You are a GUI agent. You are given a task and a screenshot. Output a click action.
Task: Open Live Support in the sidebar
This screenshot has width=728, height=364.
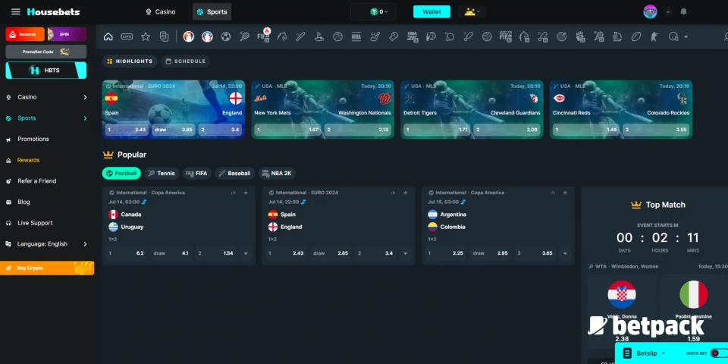[x=36, y=223]
